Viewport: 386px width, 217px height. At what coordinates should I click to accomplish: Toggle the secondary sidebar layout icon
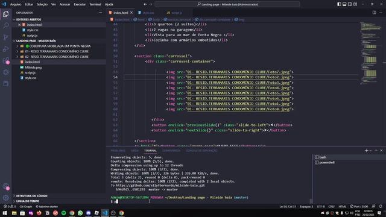click(350, 4)
